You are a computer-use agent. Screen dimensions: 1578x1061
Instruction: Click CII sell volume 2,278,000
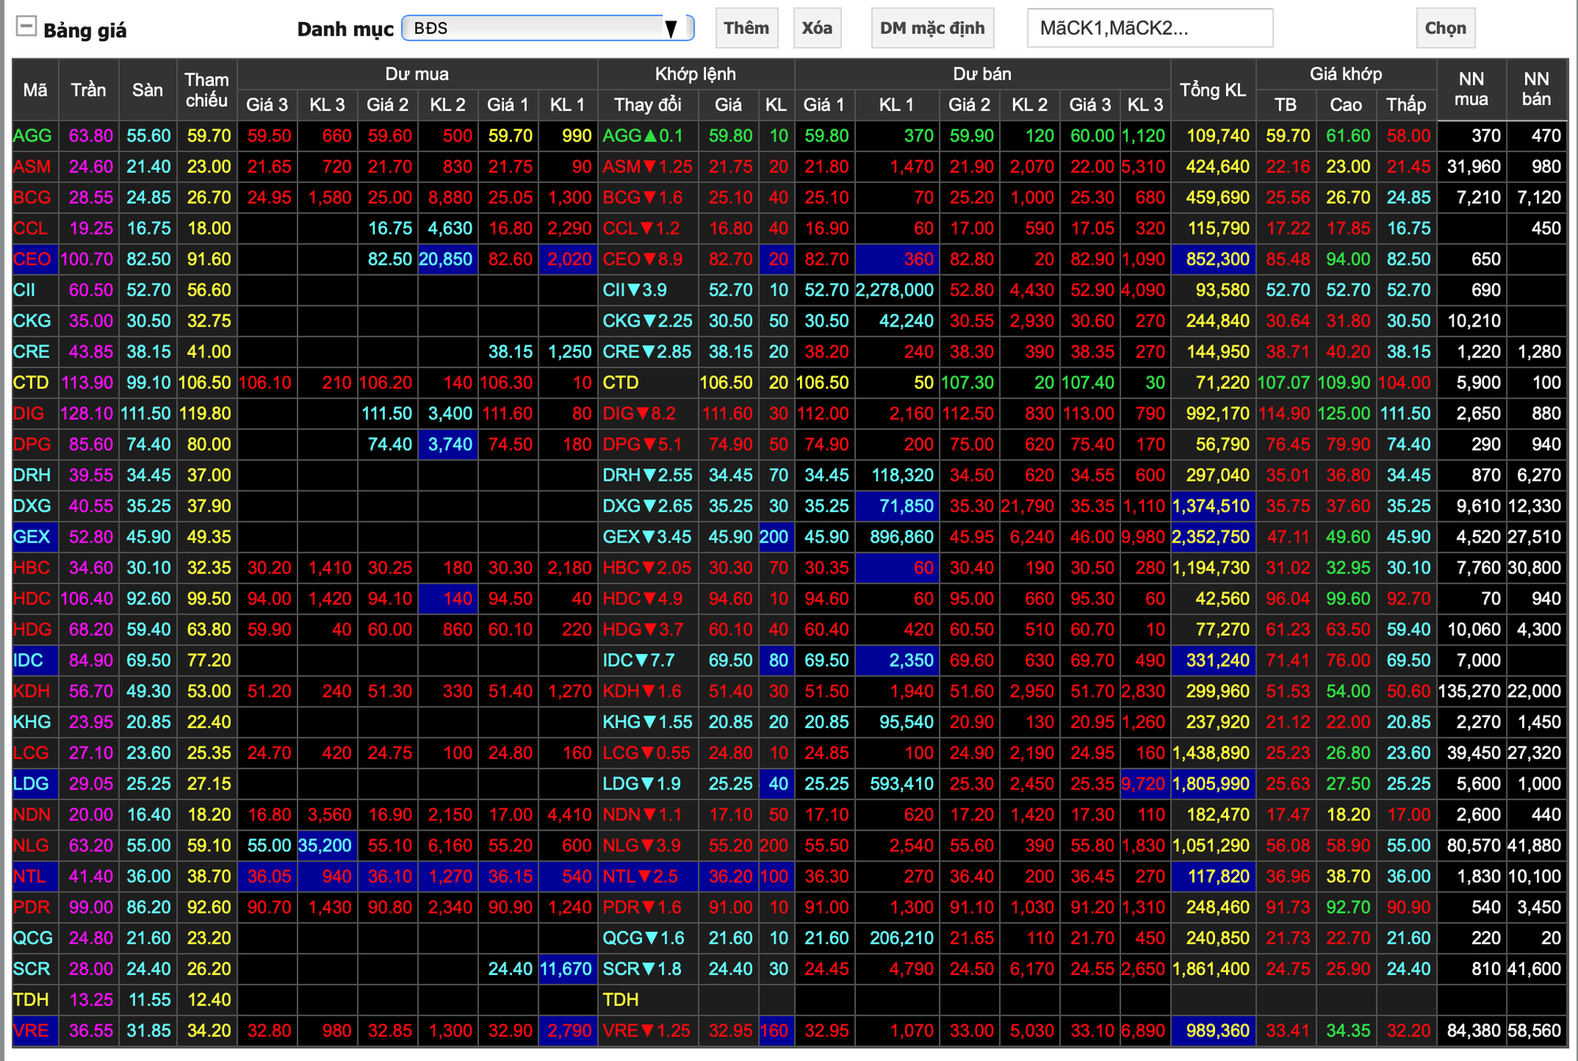[896, 290]
